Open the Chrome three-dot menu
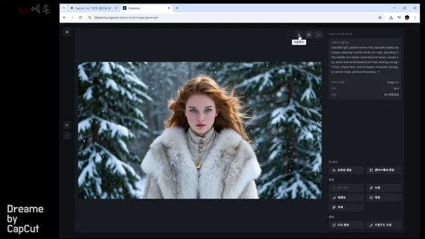The width and height of the screenshot is (425, 239). click(414, 17)
